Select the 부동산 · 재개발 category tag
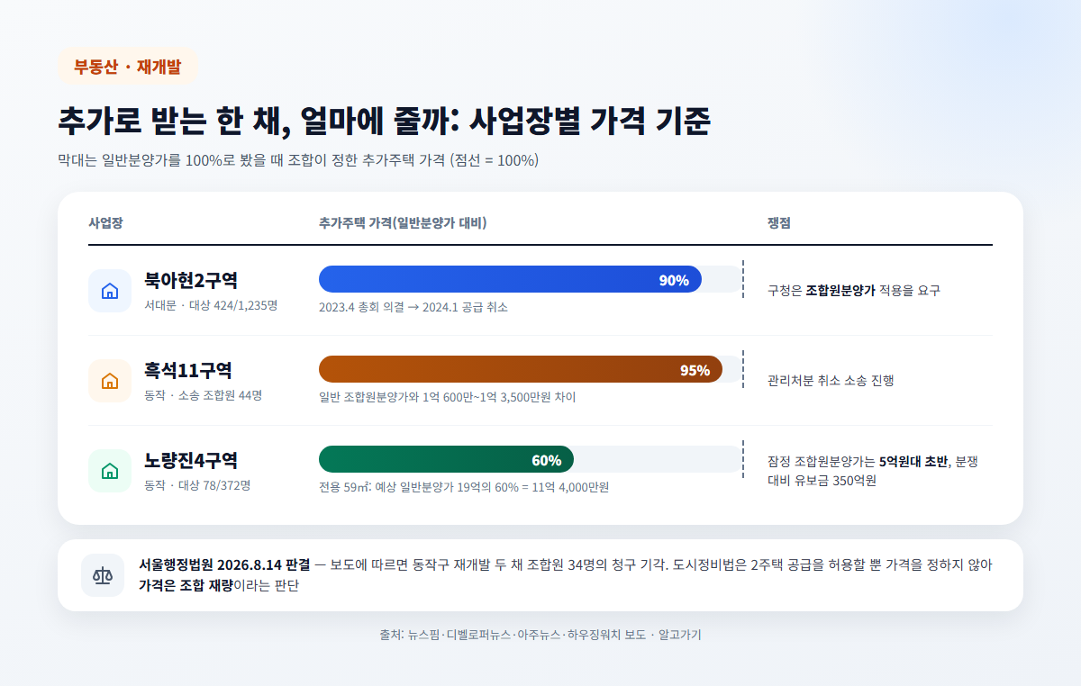 tap(127, 67)
